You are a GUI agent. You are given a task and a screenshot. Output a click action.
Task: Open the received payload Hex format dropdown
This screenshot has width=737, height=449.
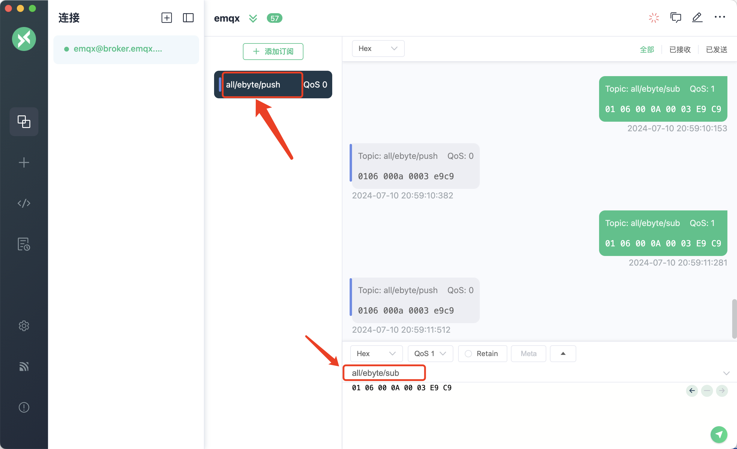tap(378, 49)
